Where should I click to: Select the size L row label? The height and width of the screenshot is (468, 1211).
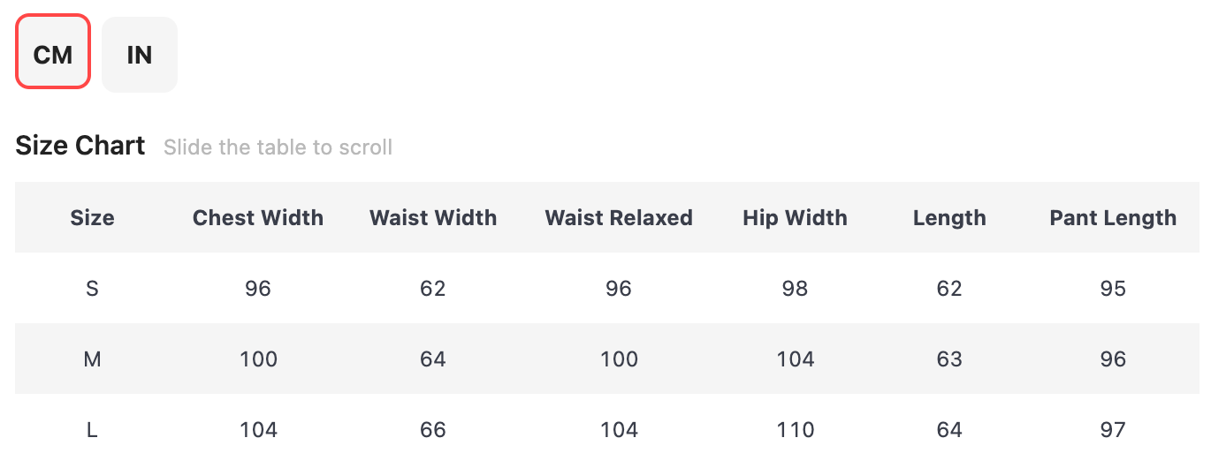pyautogui.click(x=92, y=430)
